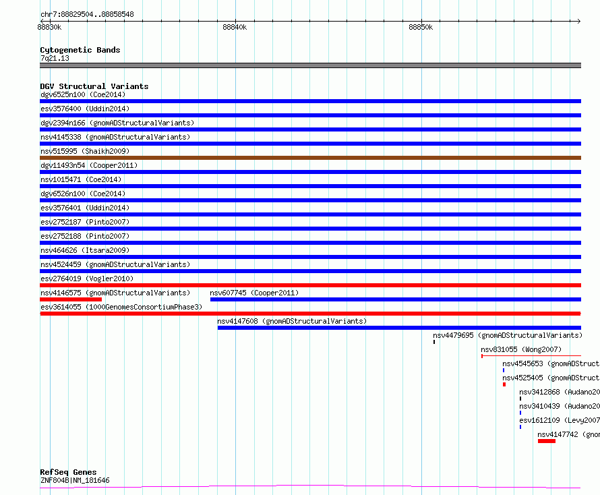600x495 pixels.
Task: Click the RefSeq Genes track title
Action: pyautogui.click(x=68, y=472)
